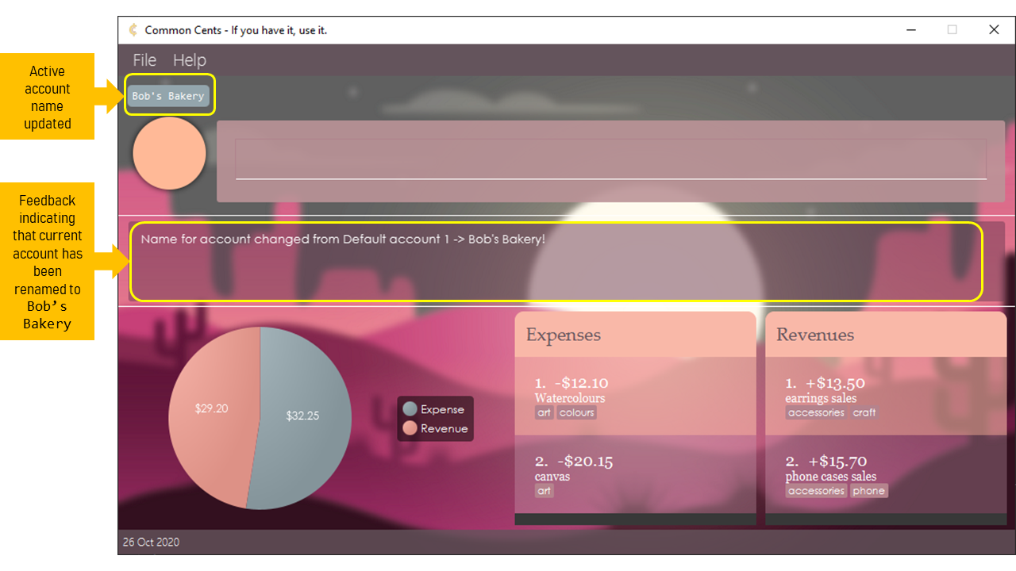The image size is (1016, 571).
Task: Focus the command input field
Action: 610,159
